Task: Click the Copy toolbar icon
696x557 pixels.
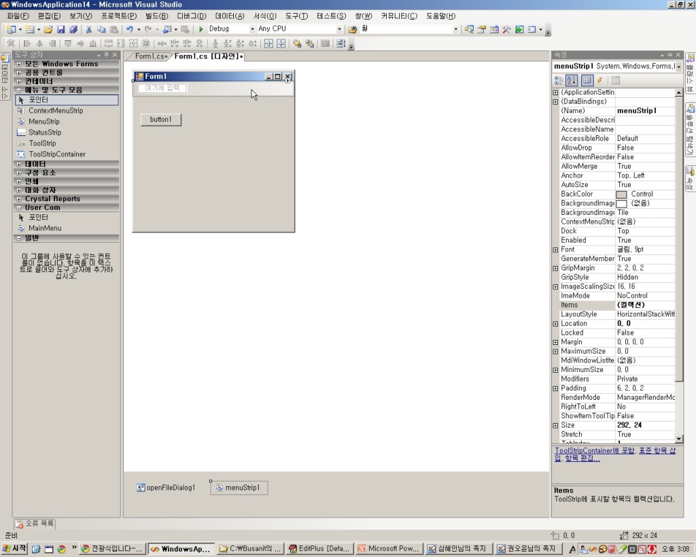Action: tap(101, 29)
